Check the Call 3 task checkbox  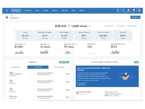click(x=8, y=82)
